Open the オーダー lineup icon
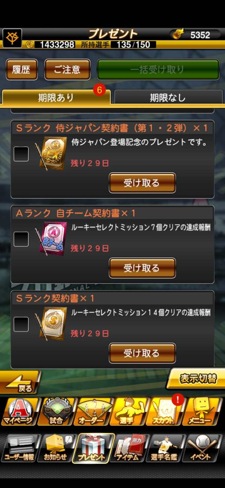Screen dimensions: 225x488 (93, 412)
